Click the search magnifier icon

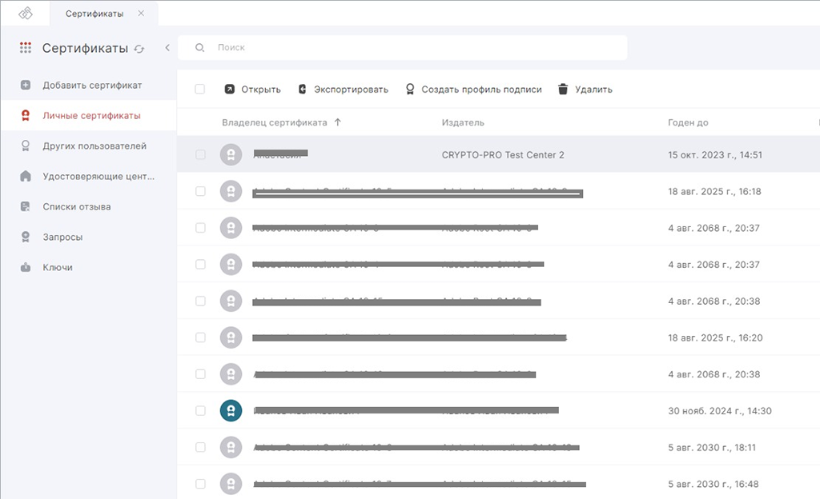tap(199, 47)
